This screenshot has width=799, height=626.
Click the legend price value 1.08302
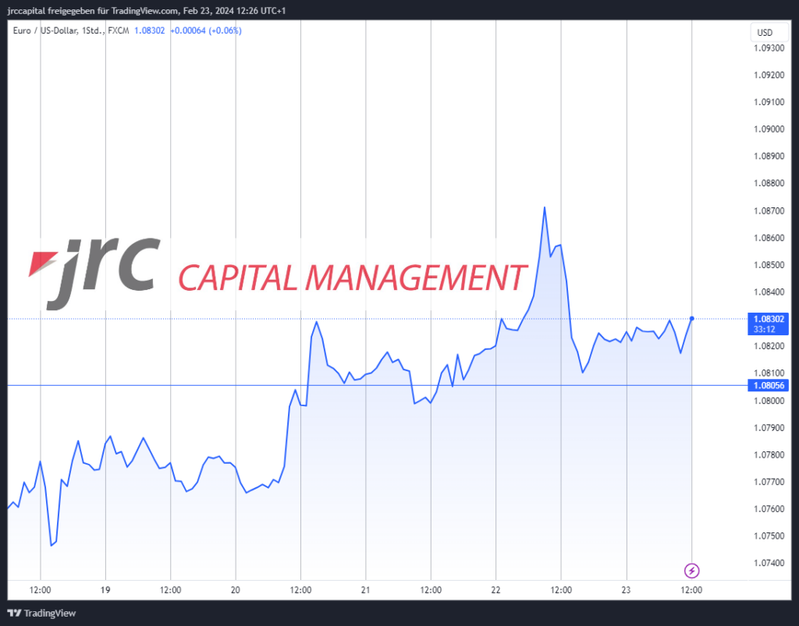tap(149, 30)
